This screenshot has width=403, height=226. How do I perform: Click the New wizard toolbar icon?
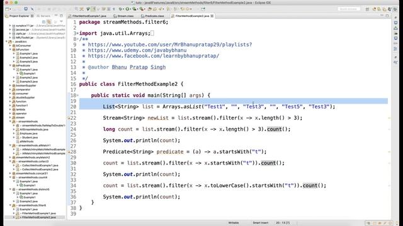7,9
